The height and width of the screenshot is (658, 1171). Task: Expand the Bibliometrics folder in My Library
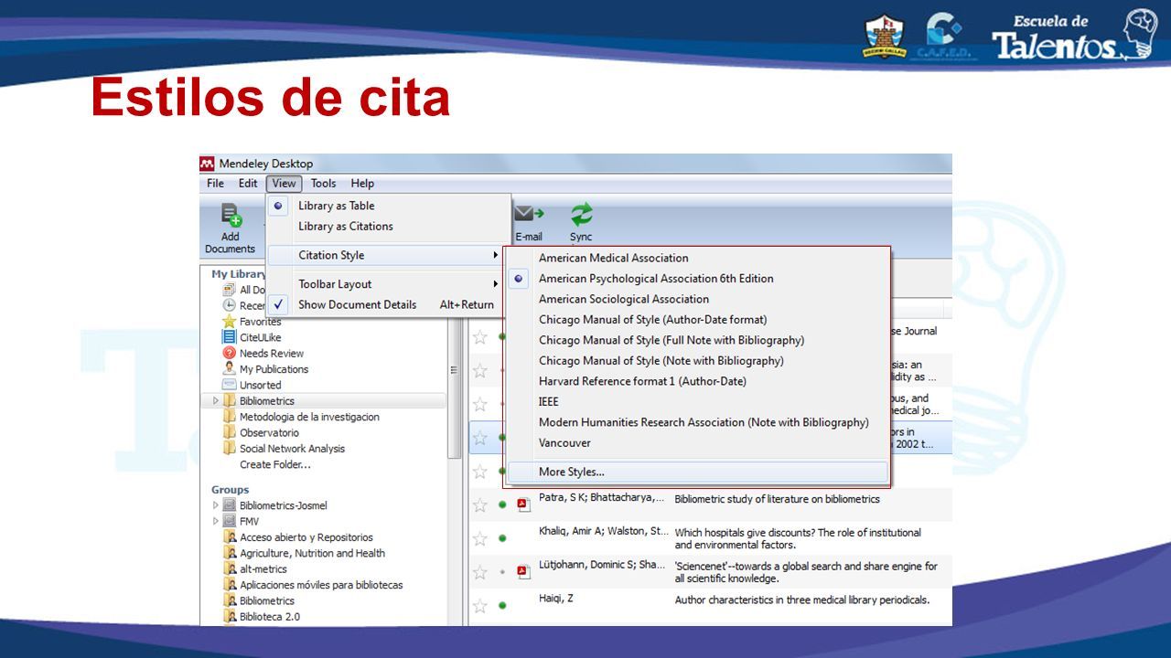coord(216,401)
